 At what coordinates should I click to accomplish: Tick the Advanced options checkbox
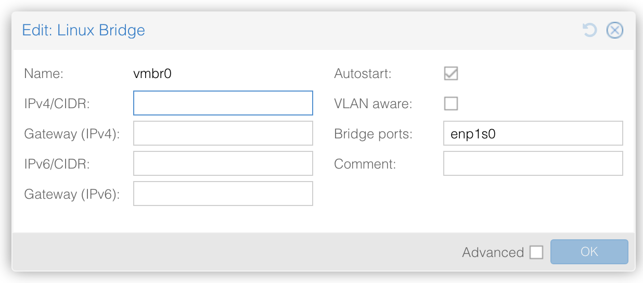coord(536,252)
